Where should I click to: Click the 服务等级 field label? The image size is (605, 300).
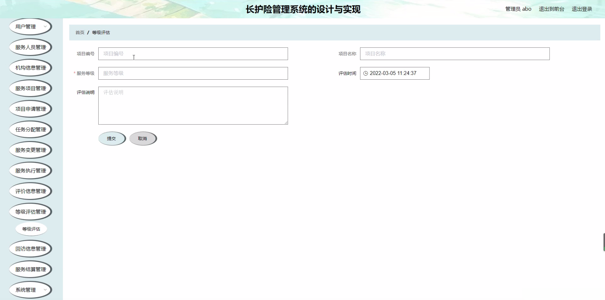tap(86, 73)
